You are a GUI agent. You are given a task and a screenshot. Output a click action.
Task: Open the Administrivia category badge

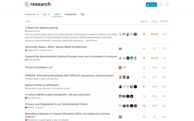pyautogui.click(x=32, y=31)
